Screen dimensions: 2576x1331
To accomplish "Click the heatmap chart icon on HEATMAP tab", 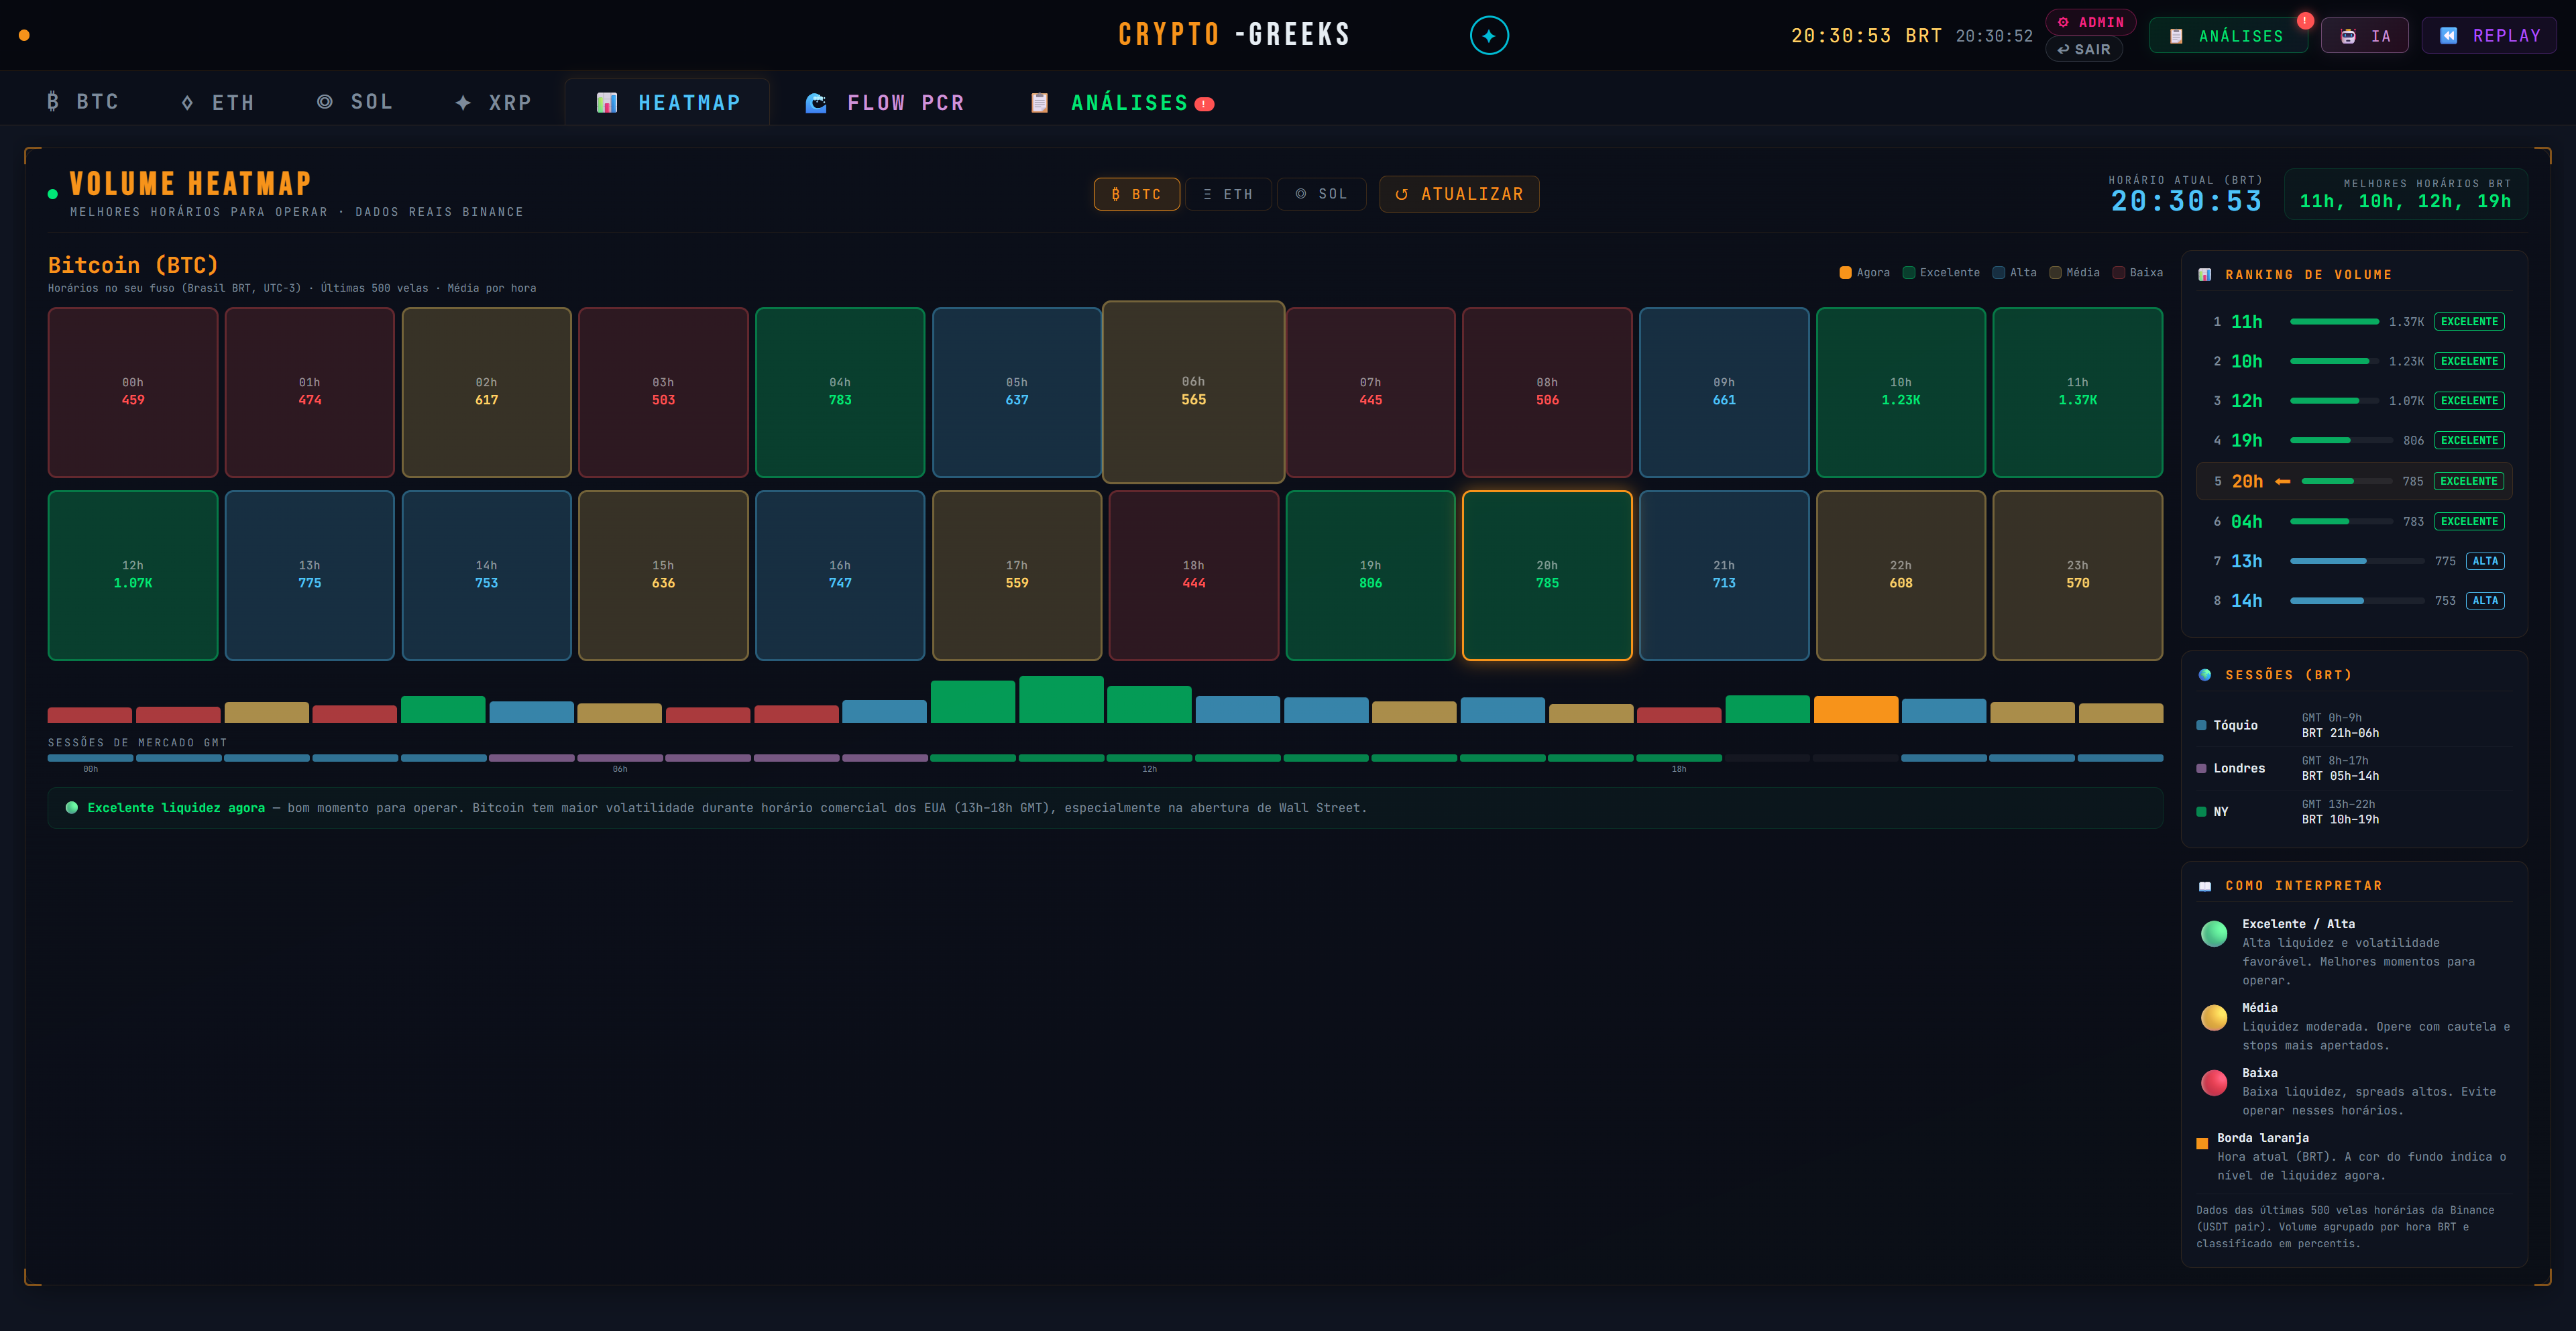I will pos(607,102).
